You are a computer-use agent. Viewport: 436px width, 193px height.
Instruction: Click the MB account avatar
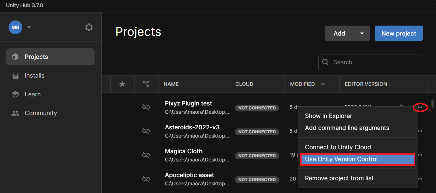[x=15, y=27]
